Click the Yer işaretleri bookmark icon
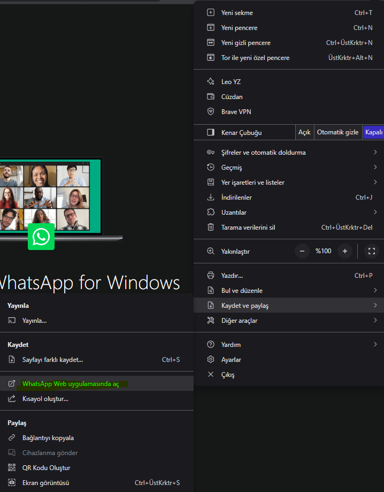384x492 pixels. [211, 182]
